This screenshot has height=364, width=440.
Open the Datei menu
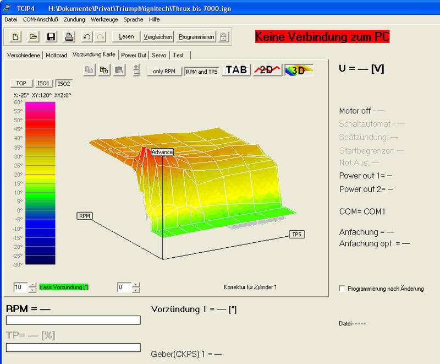click(x=11, y=19)
